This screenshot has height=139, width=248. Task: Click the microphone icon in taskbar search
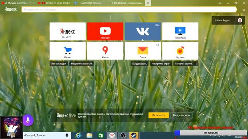coord(67,135)
